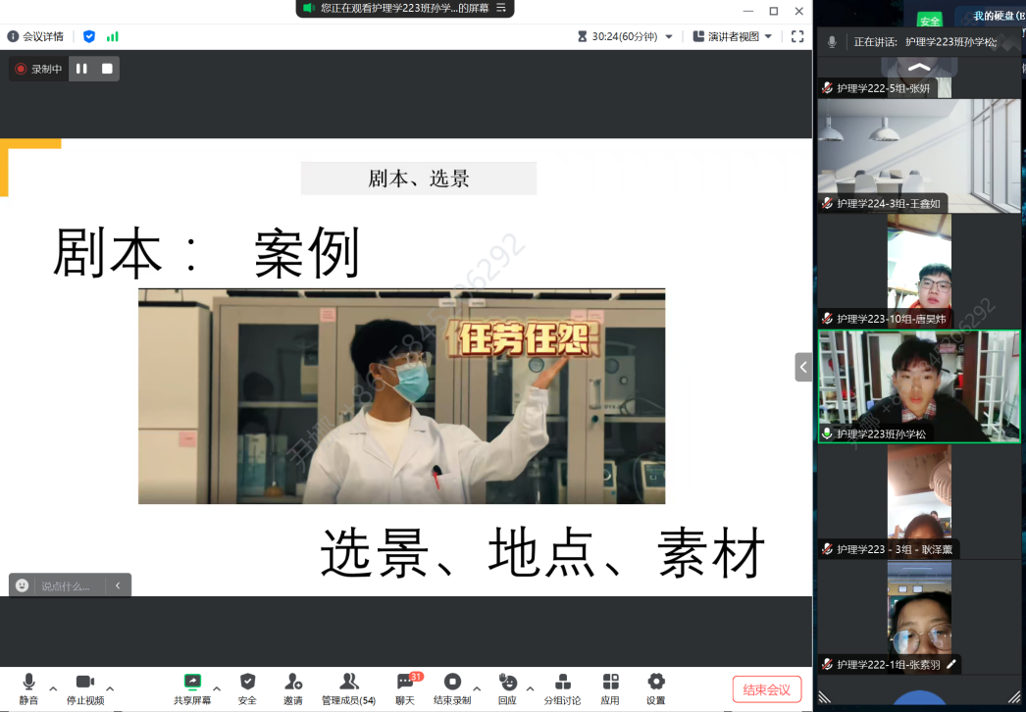Toggle 停止视频 camera off
Image resolution: width=1026 pixels, height=712 pixels.
tap(84, 683)
